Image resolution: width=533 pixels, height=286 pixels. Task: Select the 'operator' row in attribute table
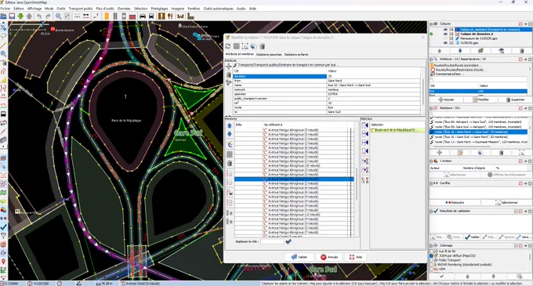point(327,94)
